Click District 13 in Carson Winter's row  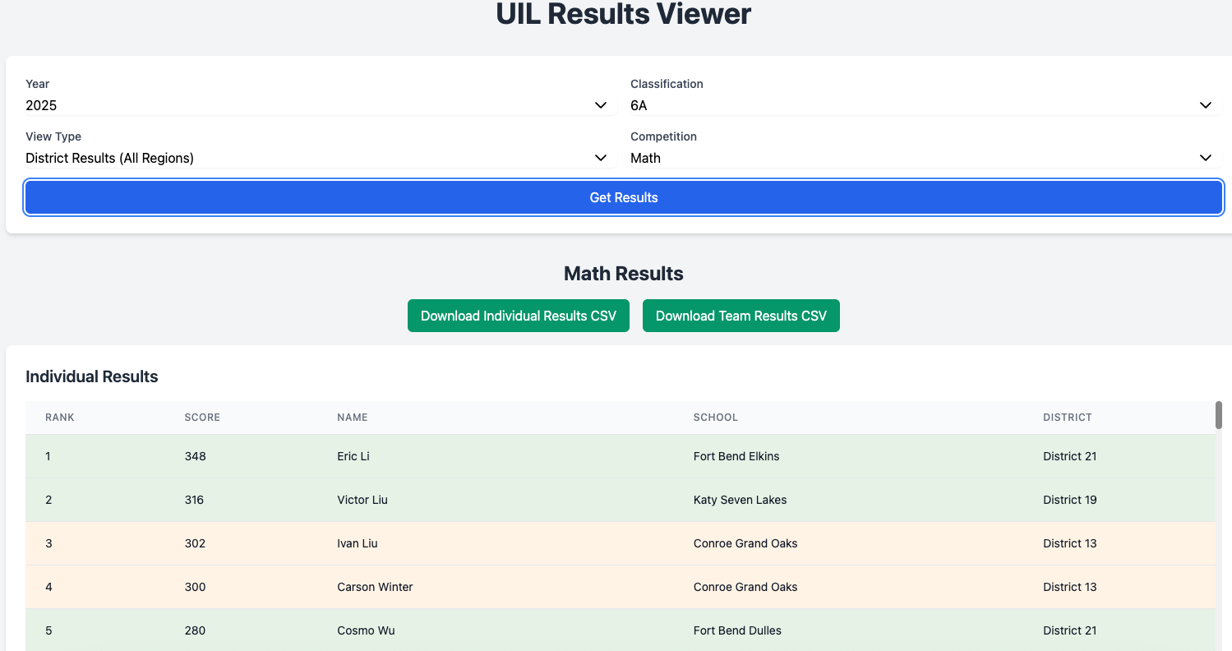(x=1070, y=587)
